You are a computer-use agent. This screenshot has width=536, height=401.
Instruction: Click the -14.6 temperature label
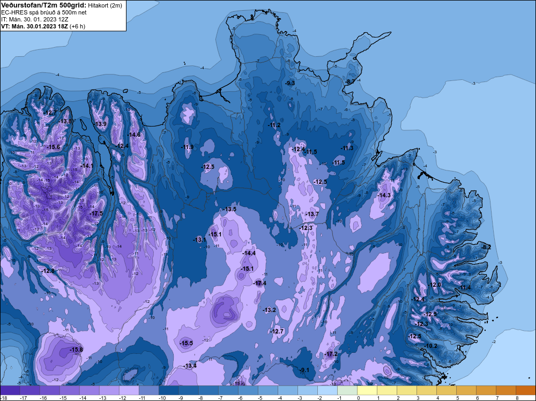tap(133, 135)
